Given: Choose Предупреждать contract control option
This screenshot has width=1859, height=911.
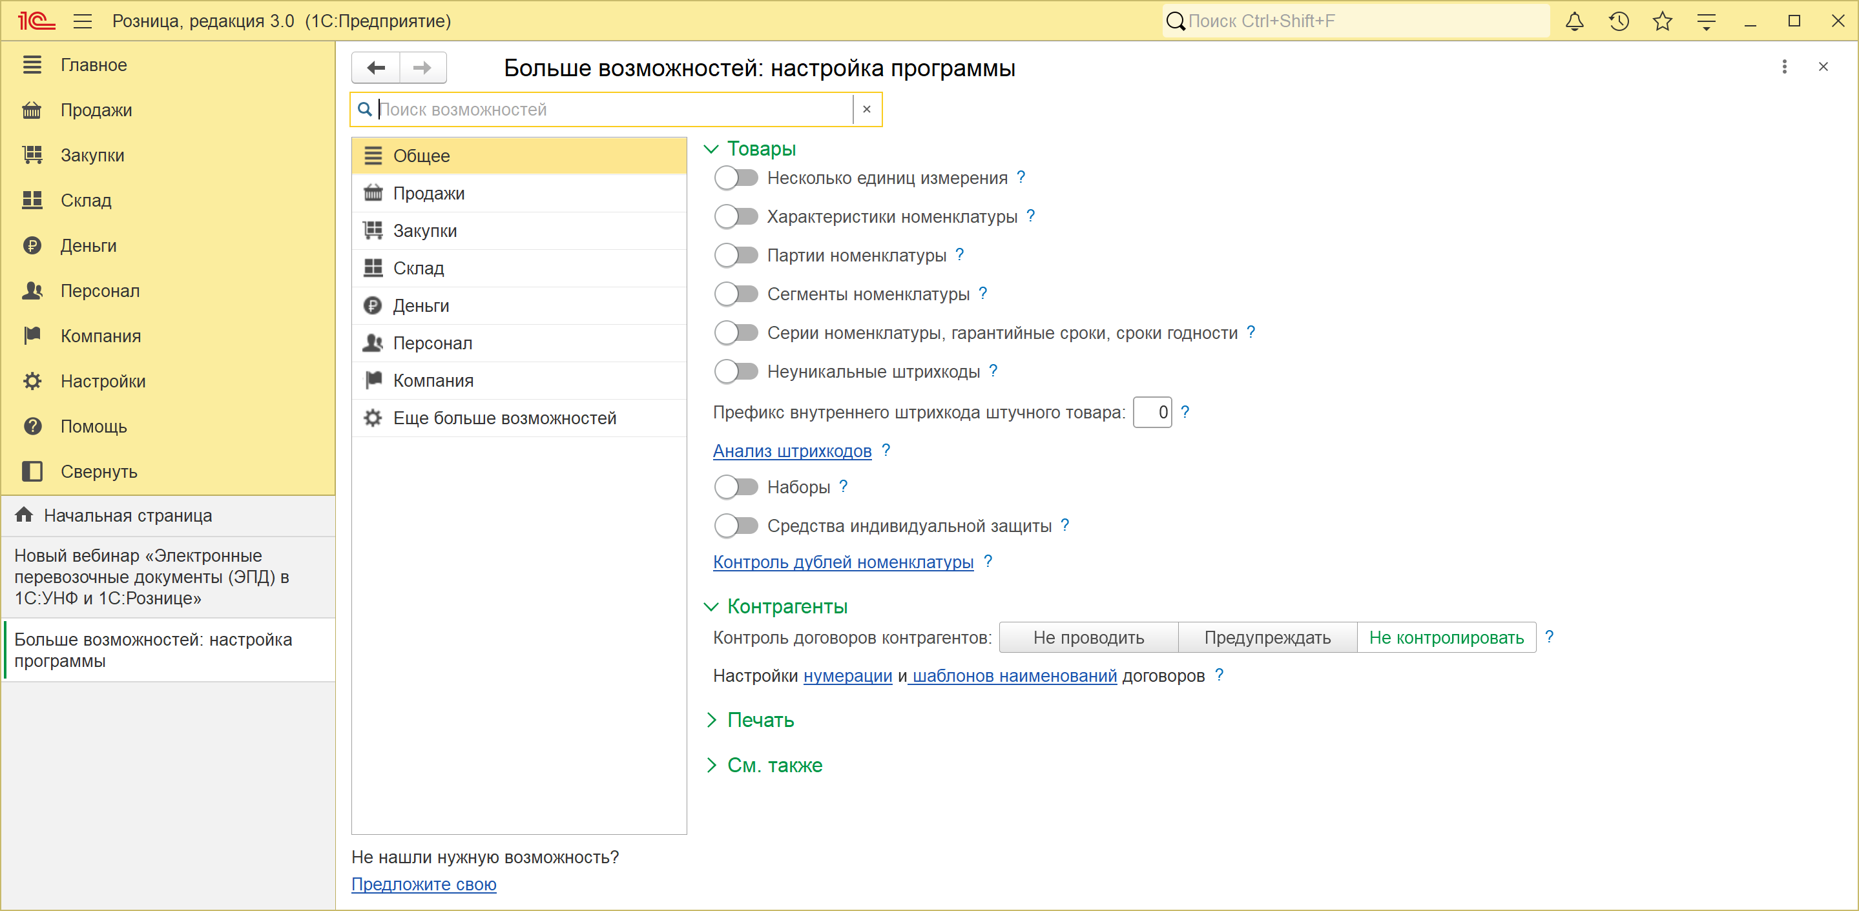Looking at the screenshot, I should [x=1267, y=638].
